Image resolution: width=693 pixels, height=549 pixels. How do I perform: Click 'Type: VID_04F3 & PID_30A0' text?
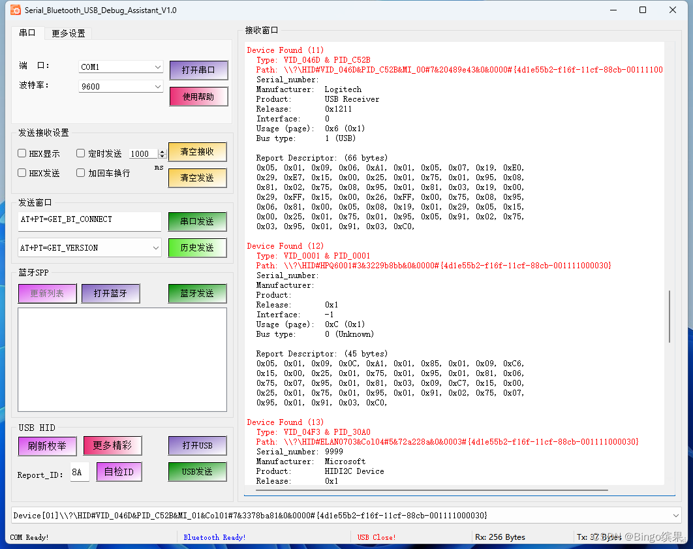tap(313, 432)
